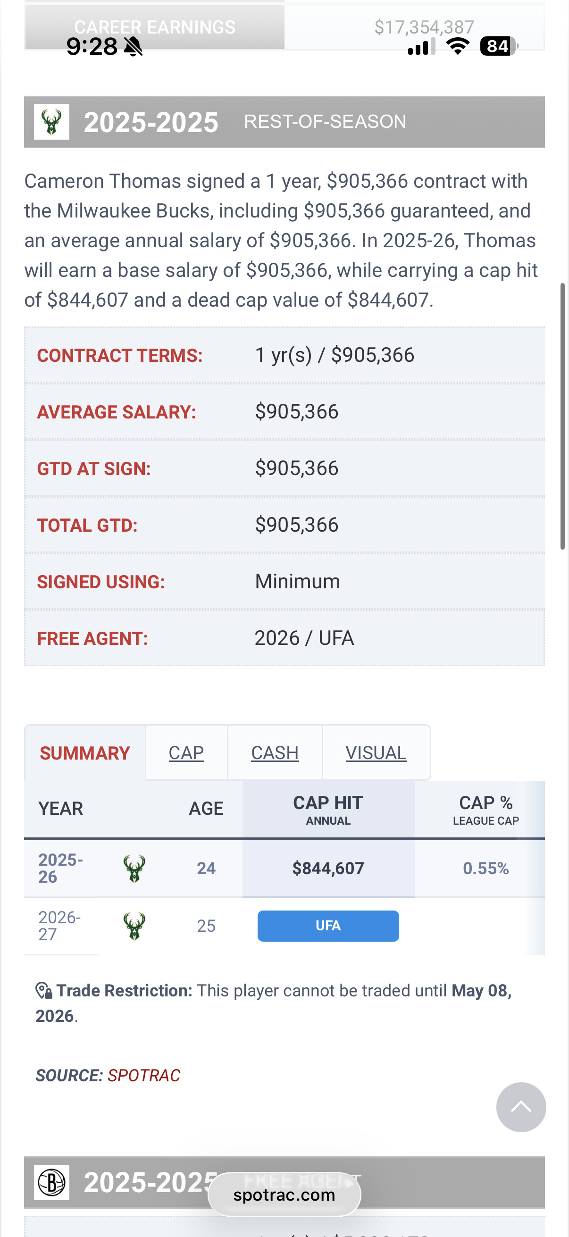Open the CASH tab
Viewport: 569px width, 1237px height.
click(x=275, y=753)
